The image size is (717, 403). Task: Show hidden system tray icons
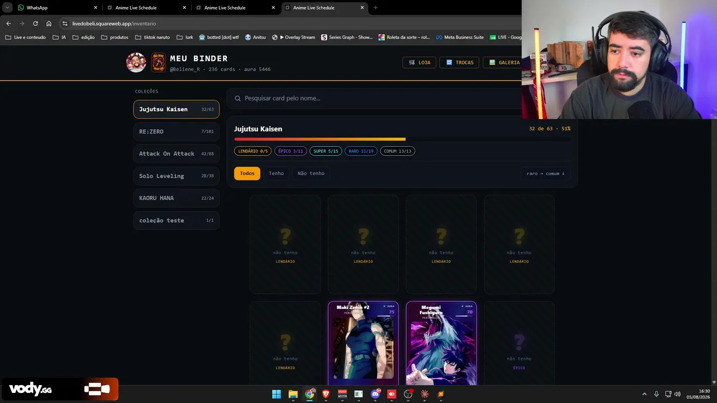pyautogui.click(x=644, y=394)
